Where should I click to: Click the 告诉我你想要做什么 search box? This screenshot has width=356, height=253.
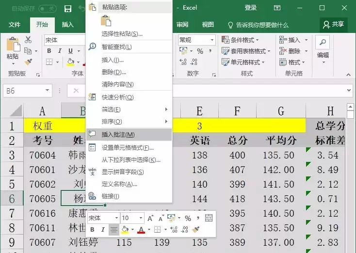[258, 25]
